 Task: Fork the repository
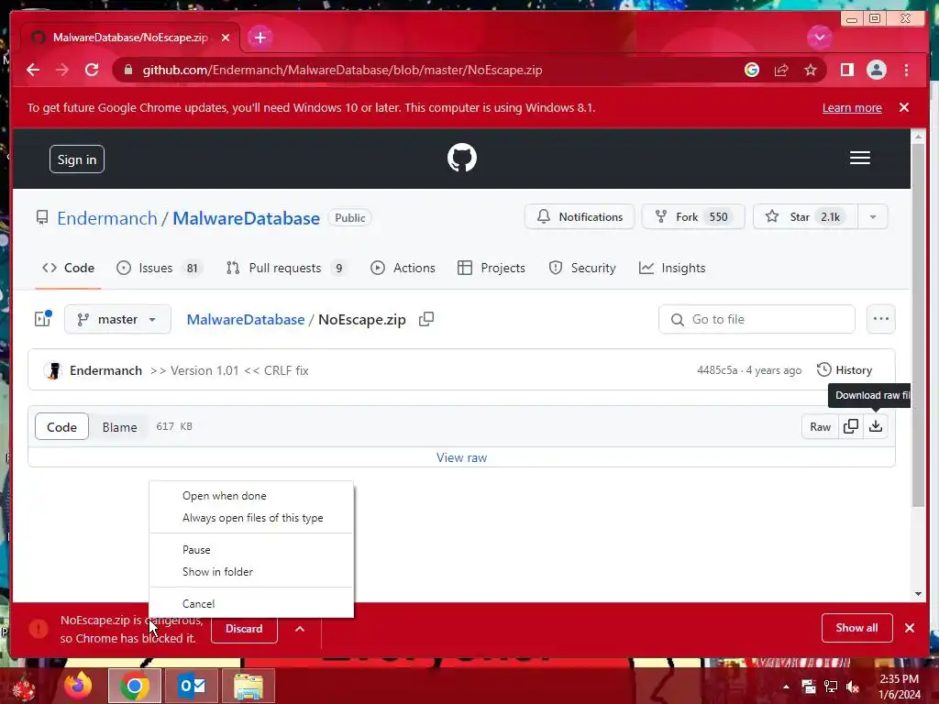coord(693,216)
